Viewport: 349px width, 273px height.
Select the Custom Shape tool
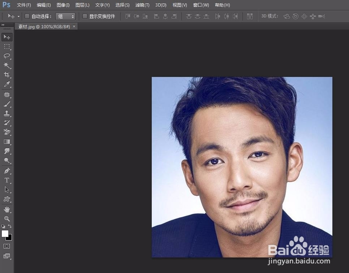coord(7,199)
